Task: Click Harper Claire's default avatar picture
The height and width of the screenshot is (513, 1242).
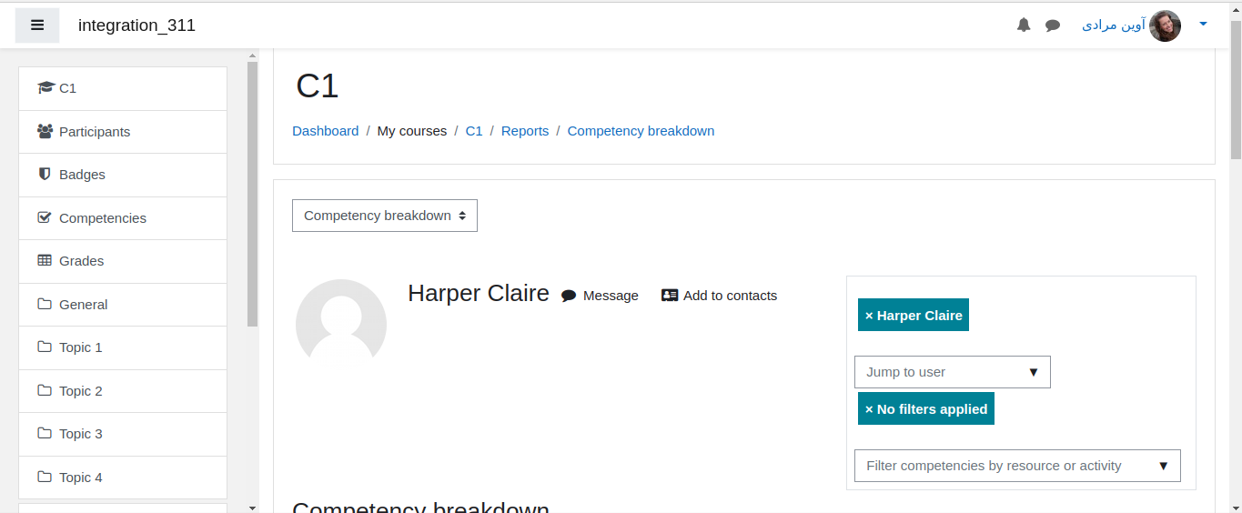Action: coord(341,324)
